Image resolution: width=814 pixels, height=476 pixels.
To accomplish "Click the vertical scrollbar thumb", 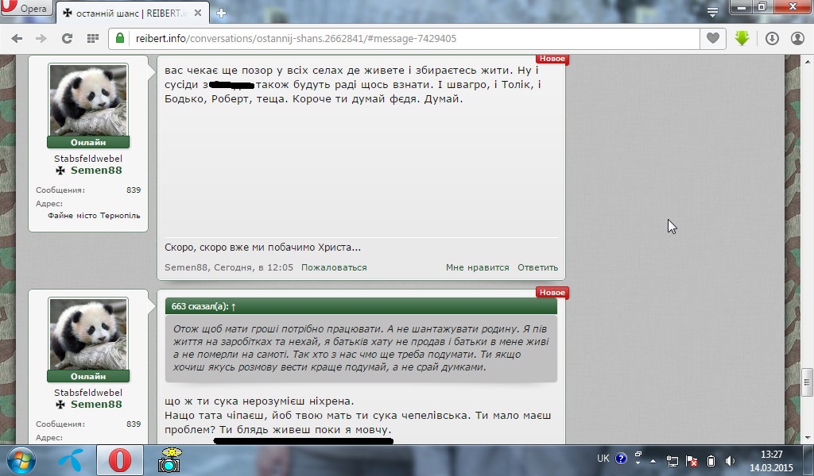I will coord(806,382).
